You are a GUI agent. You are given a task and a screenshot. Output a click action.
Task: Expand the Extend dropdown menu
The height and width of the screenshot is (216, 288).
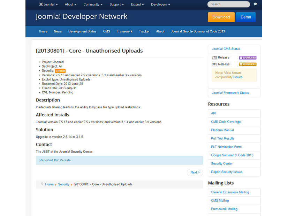(137, 5)
